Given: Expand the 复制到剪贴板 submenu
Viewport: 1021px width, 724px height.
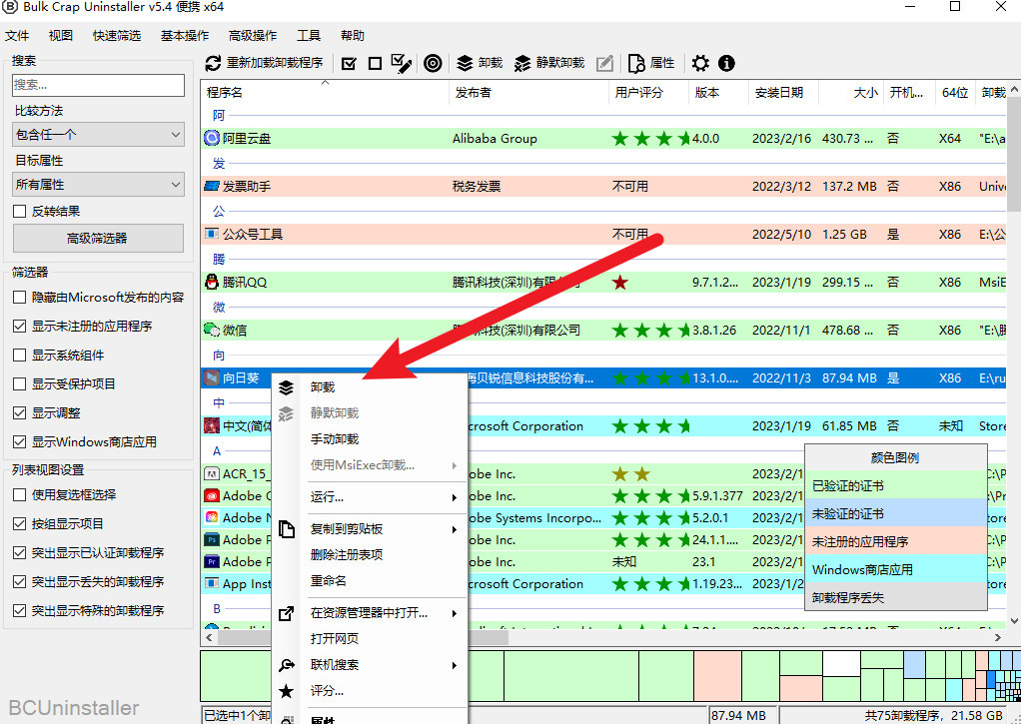Looking at the screenshot, I should coord(455,529).
